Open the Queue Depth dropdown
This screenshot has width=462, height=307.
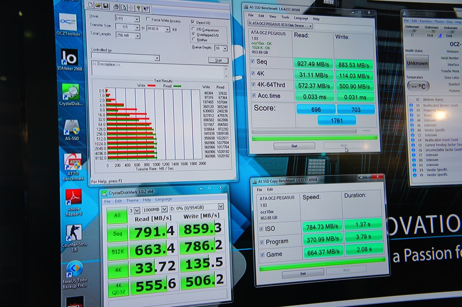225,49
